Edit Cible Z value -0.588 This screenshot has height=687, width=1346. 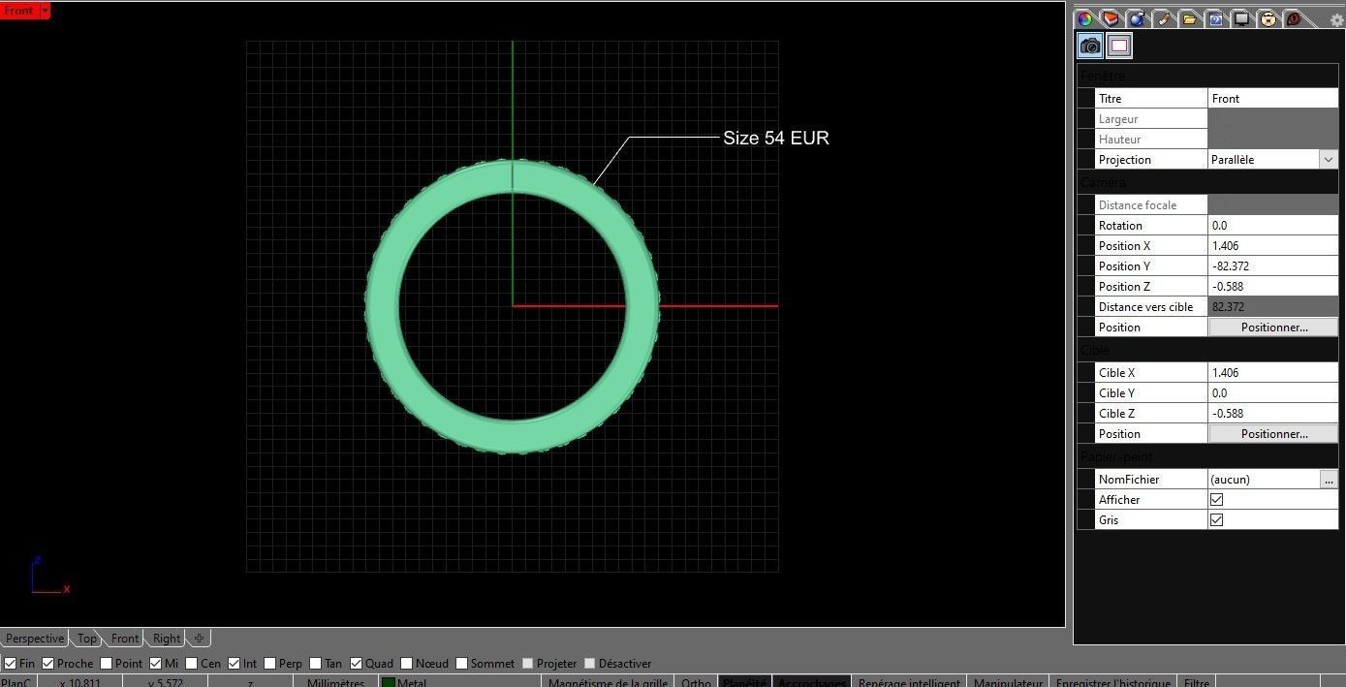coord(1273,414)
